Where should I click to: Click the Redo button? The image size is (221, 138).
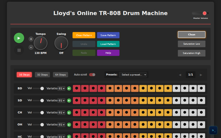coord(84,53)
